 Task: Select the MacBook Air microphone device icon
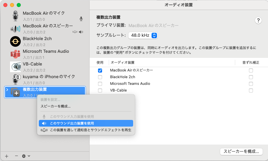(x=15, y=16)
